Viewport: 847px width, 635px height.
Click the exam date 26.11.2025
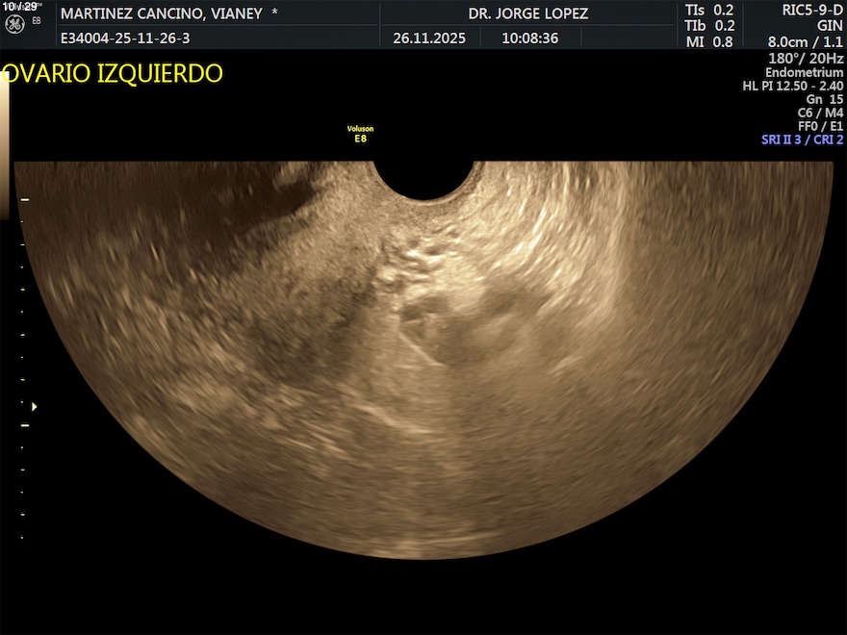pyautogui.click(x=429, y=38)
